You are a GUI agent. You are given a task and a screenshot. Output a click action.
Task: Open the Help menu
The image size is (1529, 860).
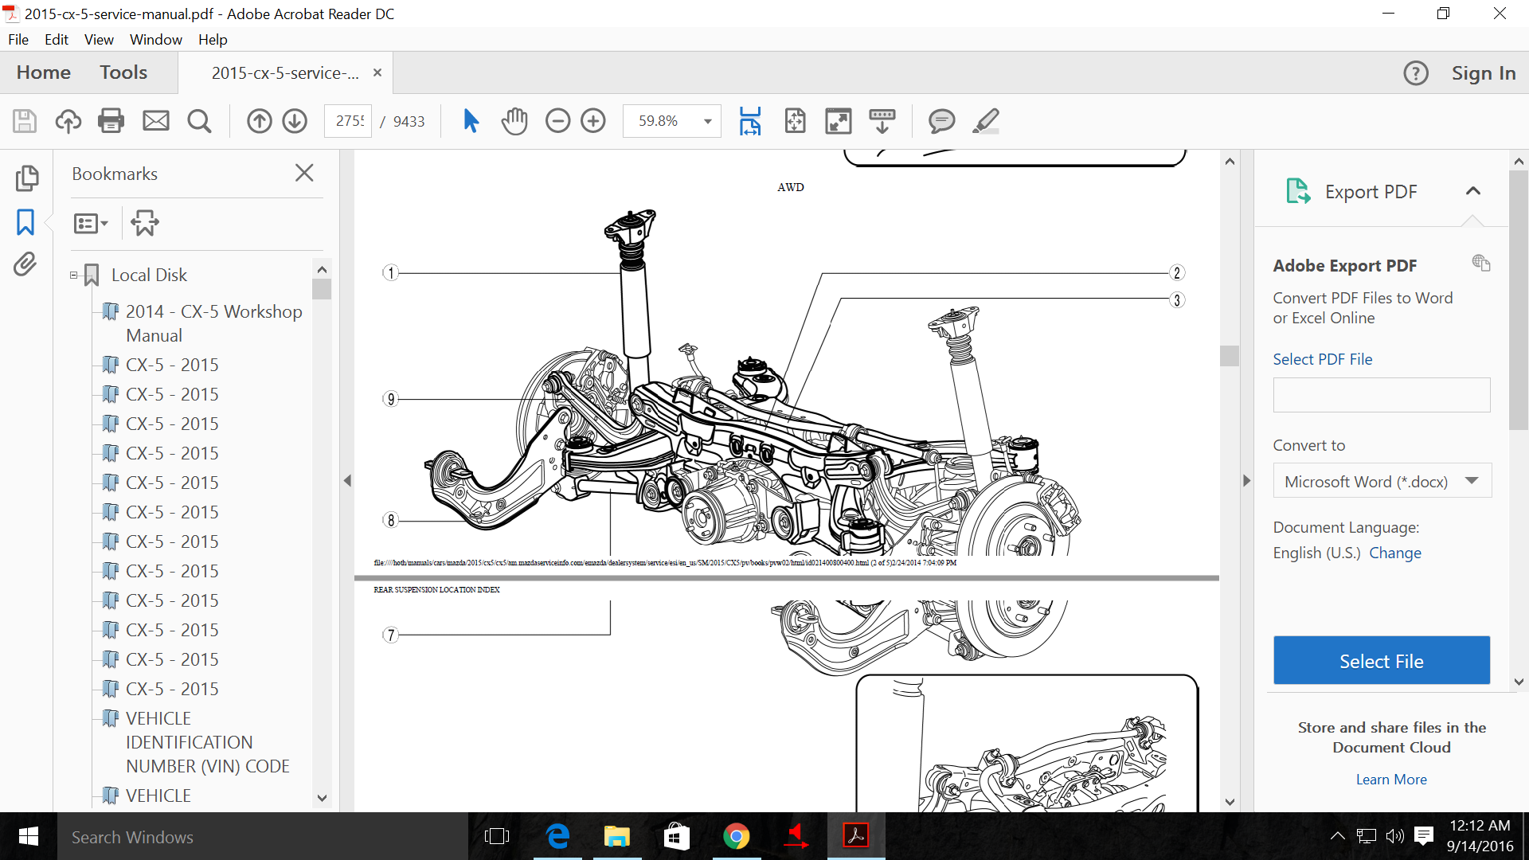(x=213, y=39)
